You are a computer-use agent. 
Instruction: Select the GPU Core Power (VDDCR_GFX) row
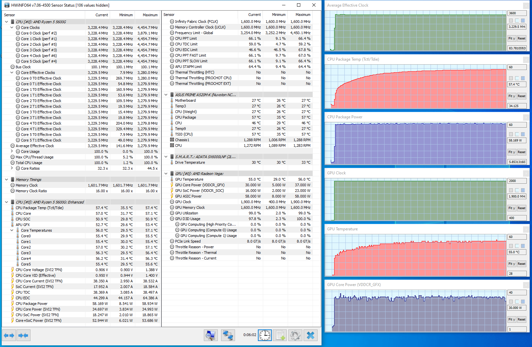pyautogui.click(x=237, y=185)
